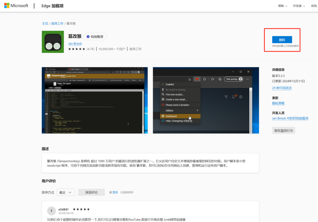
Task: Click the 高效工作 category next to user count
Action: click(135, 49)
